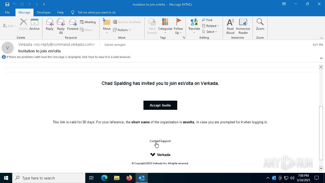Open the Select dropdown
325x183 pixels.
tap(210, 32)
